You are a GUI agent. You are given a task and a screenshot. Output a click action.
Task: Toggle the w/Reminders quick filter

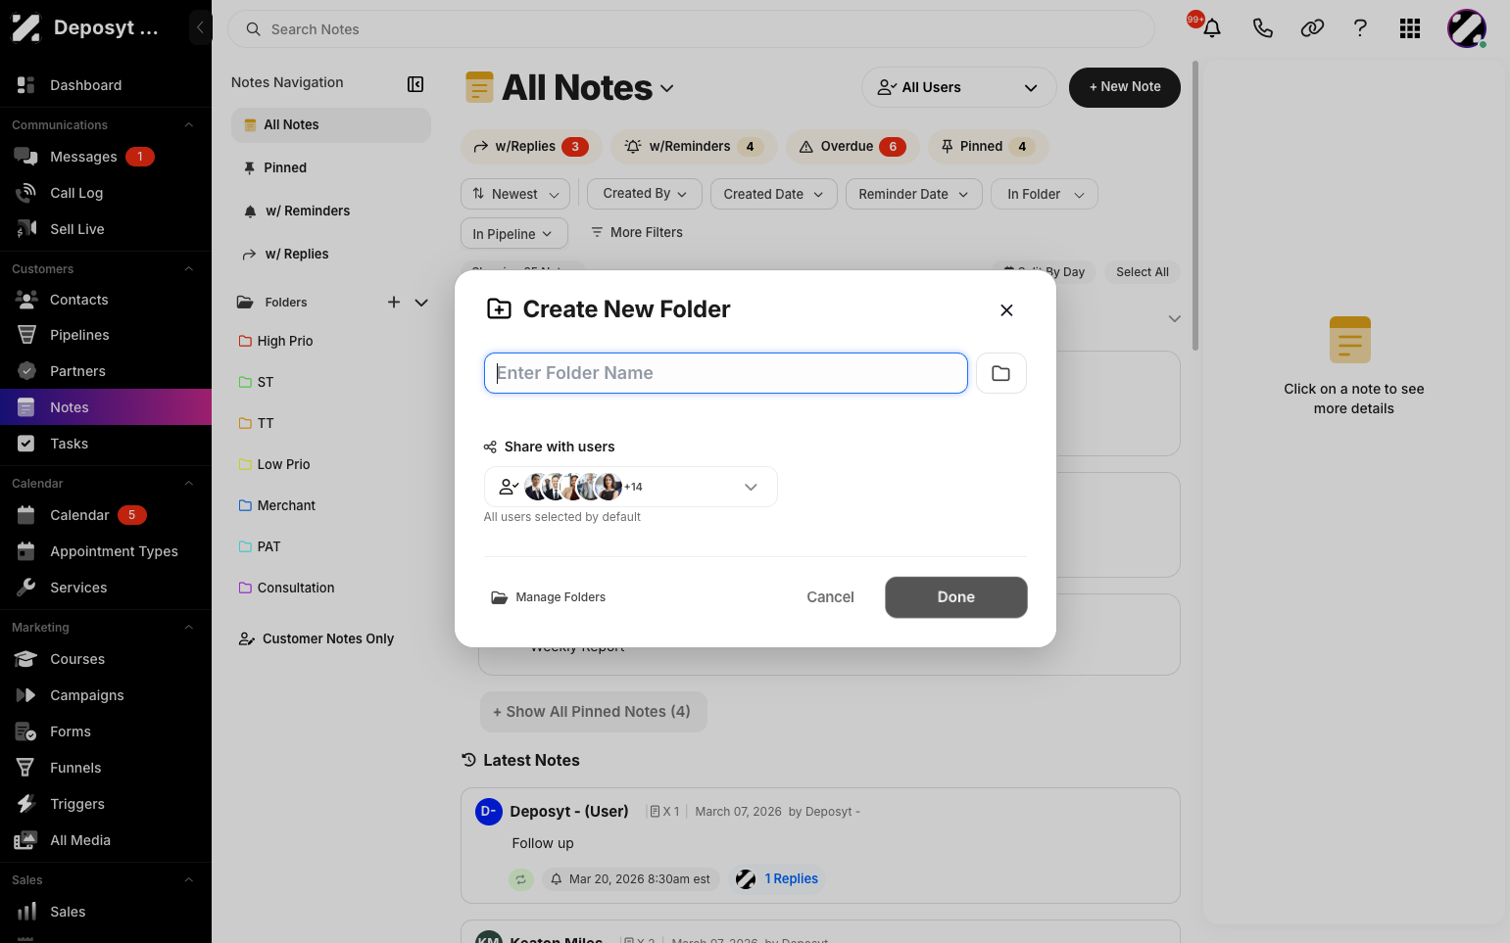click(694, 147)
